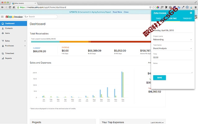Open the Task Name dropdown showing Brand Analysis

point(173,48)
